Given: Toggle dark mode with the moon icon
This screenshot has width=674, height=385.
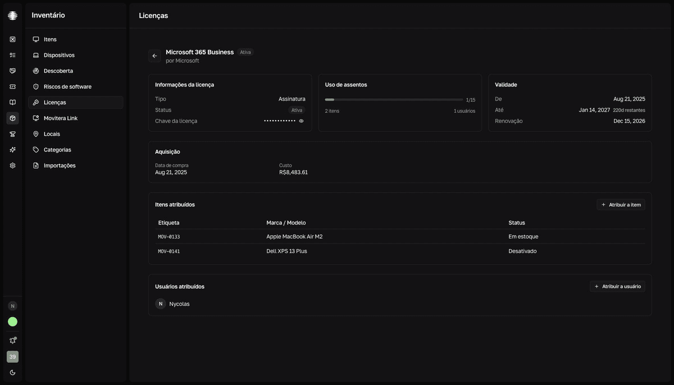Looking at the screenshot, I should click(12, 373).
